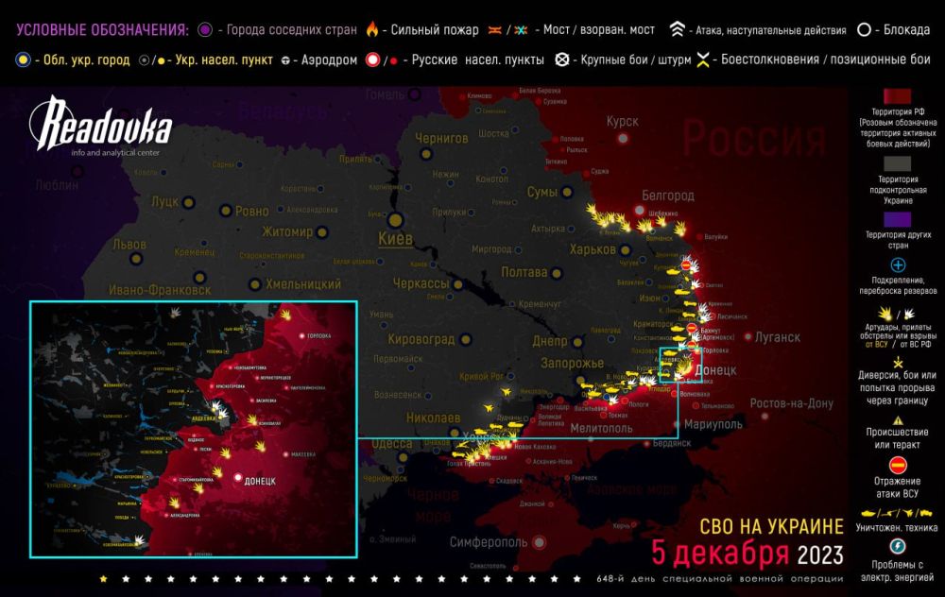Click the lightning icon for Проблемы с электр. энергией
Viewport: 945px width, 597px height.
pyautogui.click(x=898, y=547)
